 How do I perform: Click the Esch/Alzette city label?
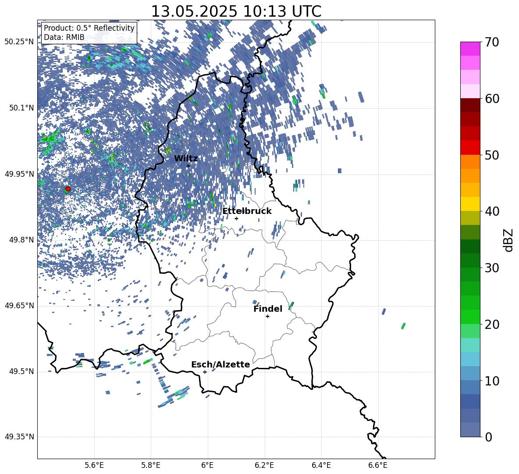[220, 364]
